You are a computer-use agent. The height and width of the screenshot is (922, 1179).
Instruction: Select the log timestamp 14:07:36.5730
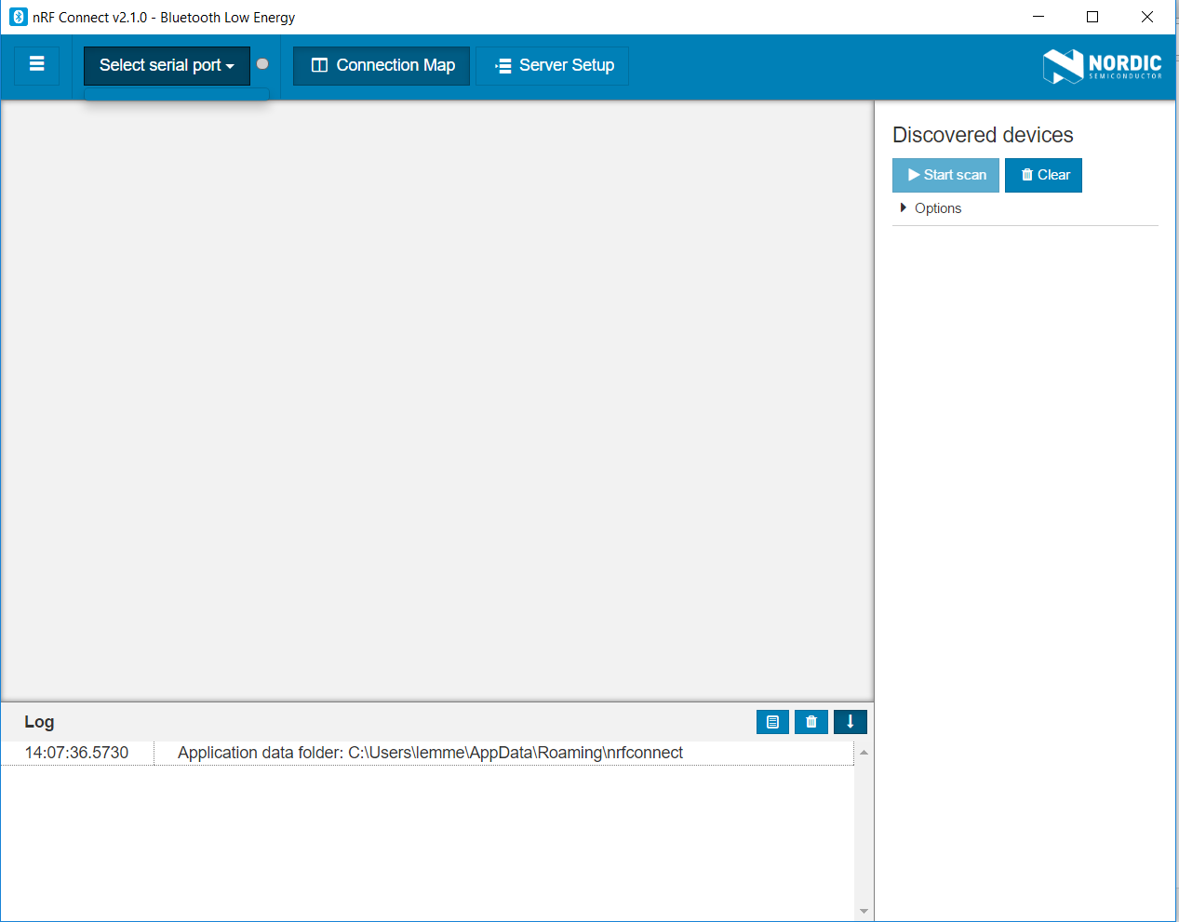(76, 753)
